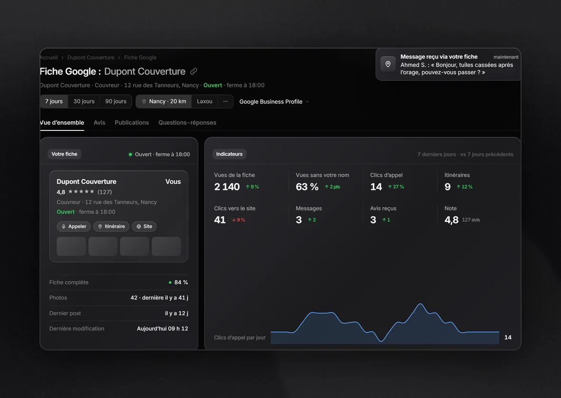Click the Vous label on listing card
The height and width of the screenshot is (398, 561).
point(173,182)
